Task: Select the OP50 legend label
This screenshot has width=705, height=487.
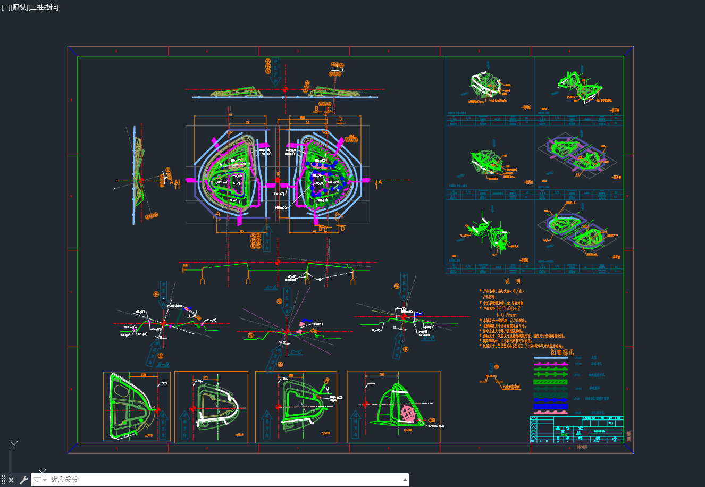Action: pyautogui.click(x=578, y=398)
